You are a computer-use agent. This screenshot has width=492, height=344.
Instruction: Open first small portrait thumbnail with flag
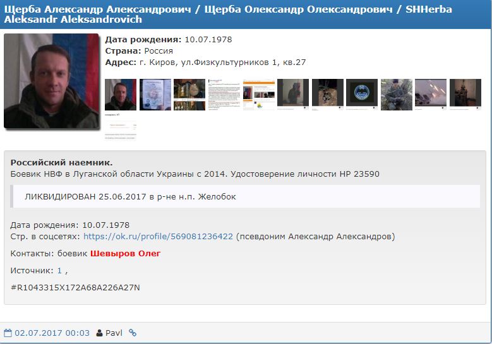[121, 95]
